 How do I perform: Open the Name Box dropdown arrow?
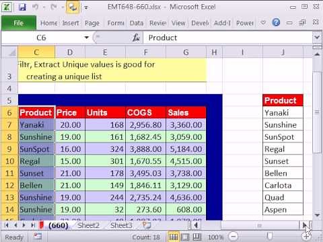coord(87,38)
